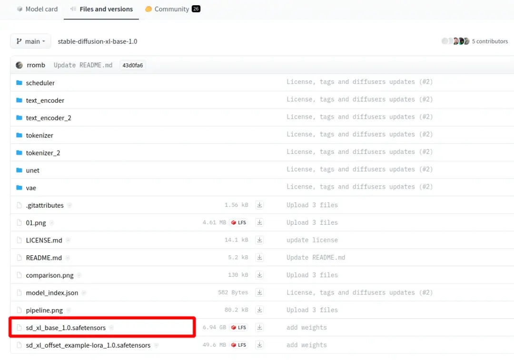Open the comparison.png file
The height and width of the screenshot is (362, 514).
coord(49,275)
